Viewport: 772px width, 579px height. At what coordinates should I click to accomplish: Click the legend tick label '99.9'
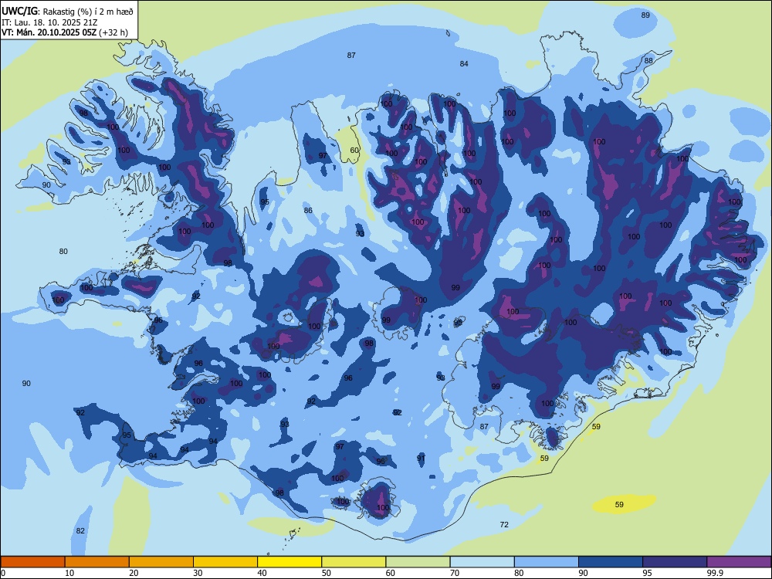pos(715,573)
